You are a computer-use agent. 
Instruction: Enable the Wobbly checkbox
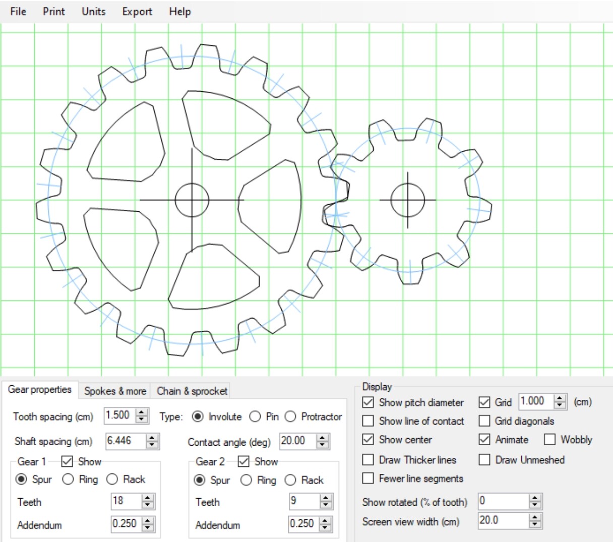(549, 439)
